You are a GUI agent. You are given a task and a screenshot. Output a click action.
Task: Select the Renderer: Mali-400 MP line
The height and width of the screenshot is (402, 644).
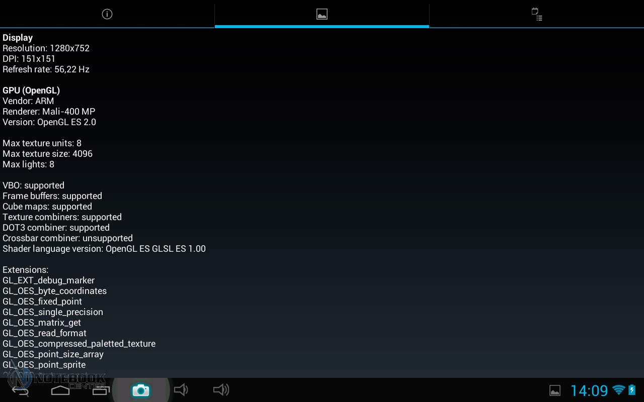[x=49, y=112]
